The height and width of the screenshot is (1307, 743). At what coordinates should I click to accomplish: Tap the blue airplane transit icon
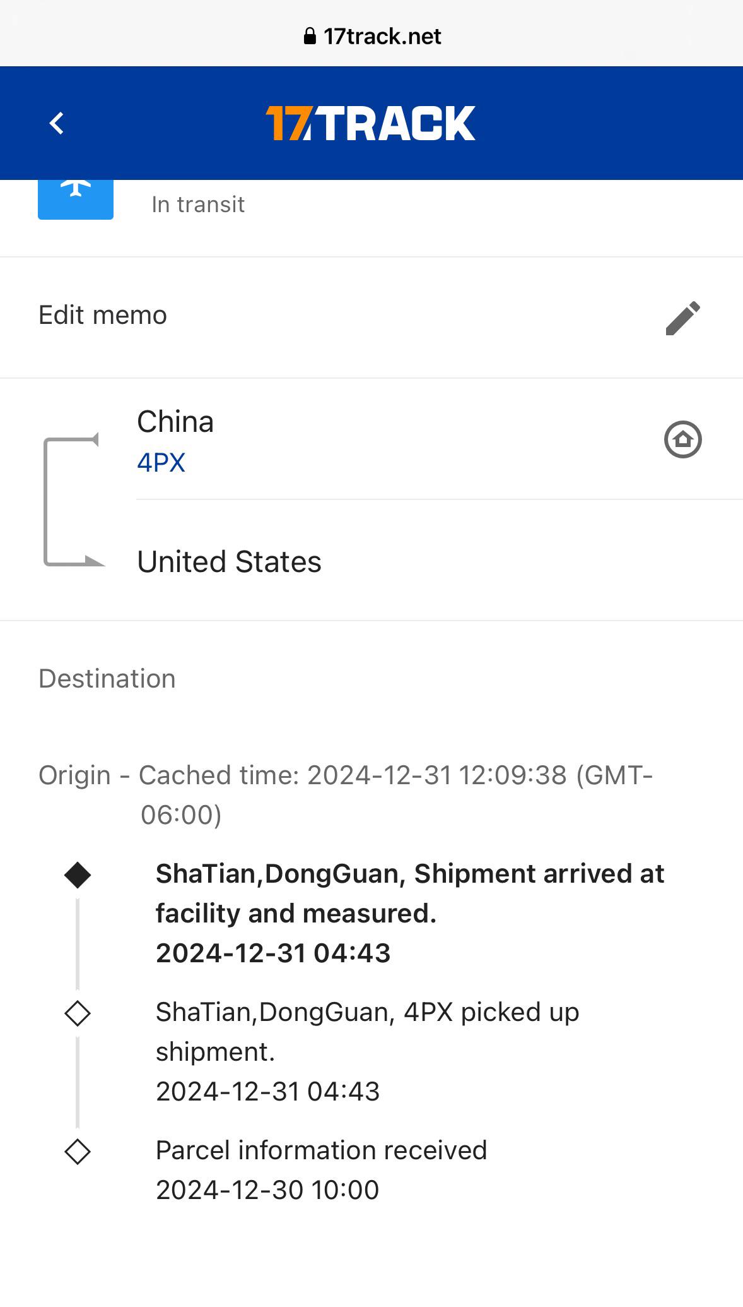point(76,197)
